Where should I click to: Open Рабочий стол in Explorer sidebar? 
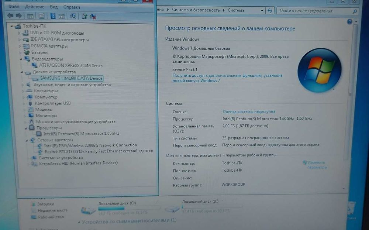(51, 217)
